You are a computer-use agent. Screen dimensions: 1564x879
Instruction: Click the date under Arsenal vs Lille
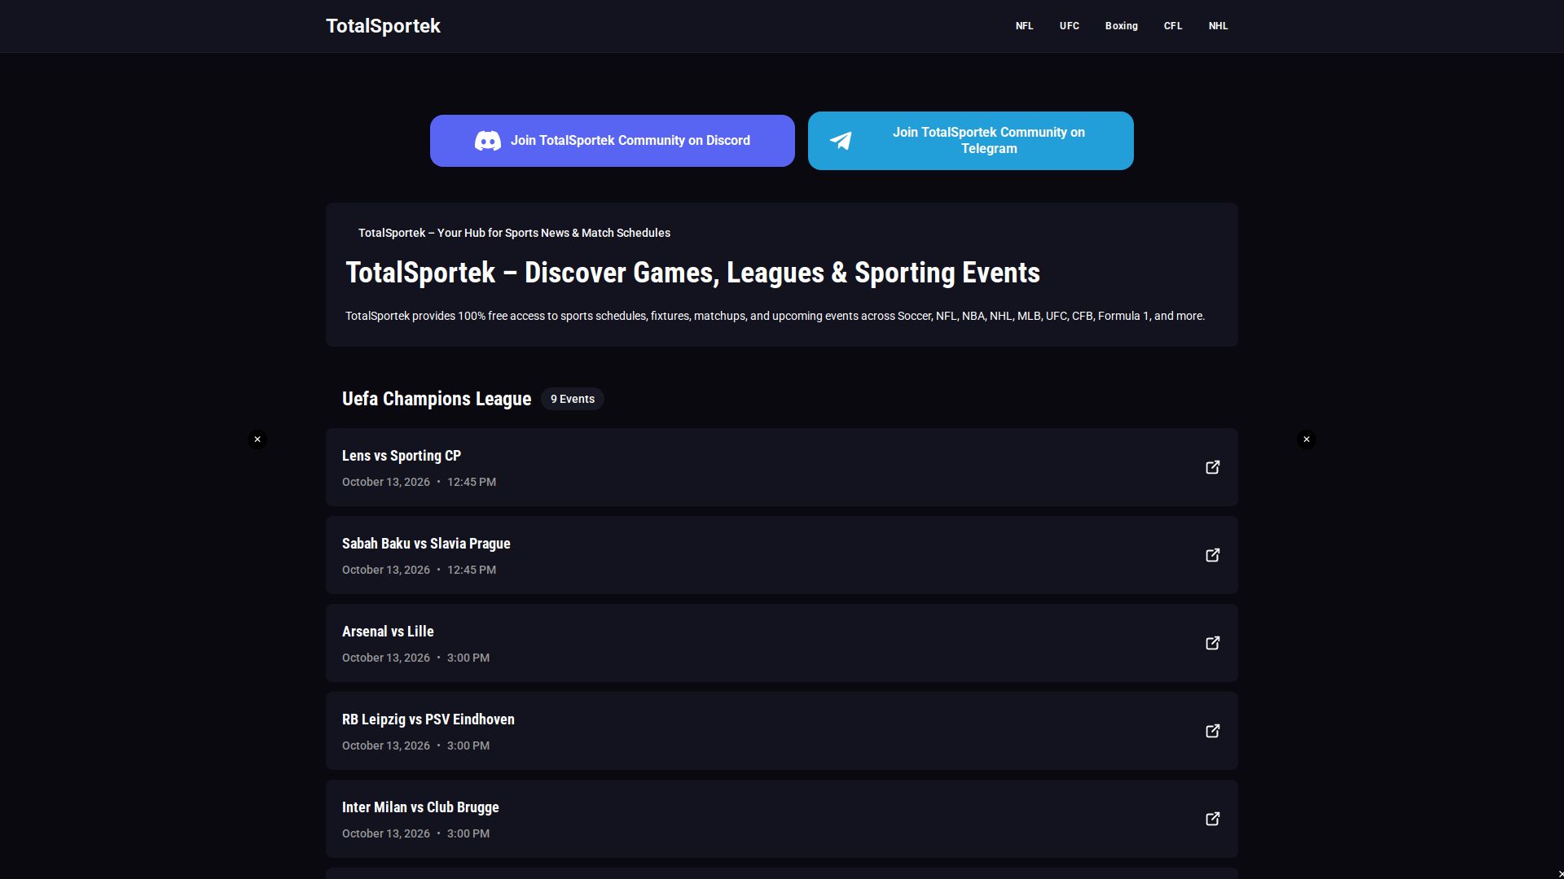coord(386,658)
